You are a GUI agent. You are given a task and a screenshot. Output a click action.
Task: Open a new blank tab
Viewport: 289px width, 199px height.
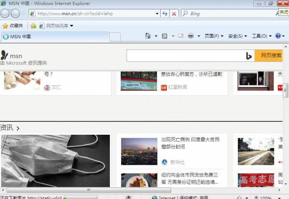[115, 37]
